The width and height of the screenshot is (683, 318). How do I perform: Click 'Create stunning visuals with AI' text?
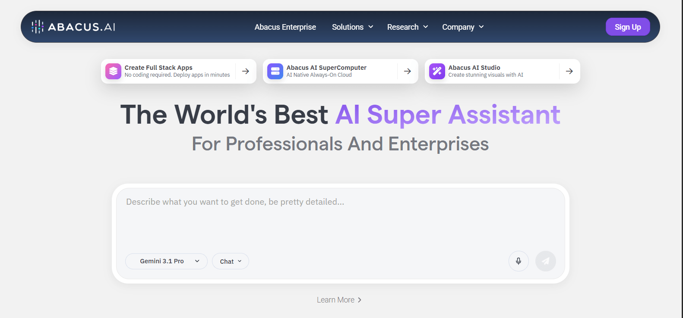(x=486, y=75)
